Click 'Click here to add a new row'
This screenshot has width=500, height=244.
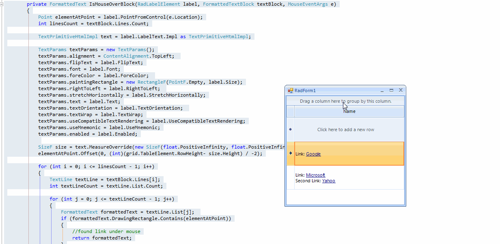346,130
